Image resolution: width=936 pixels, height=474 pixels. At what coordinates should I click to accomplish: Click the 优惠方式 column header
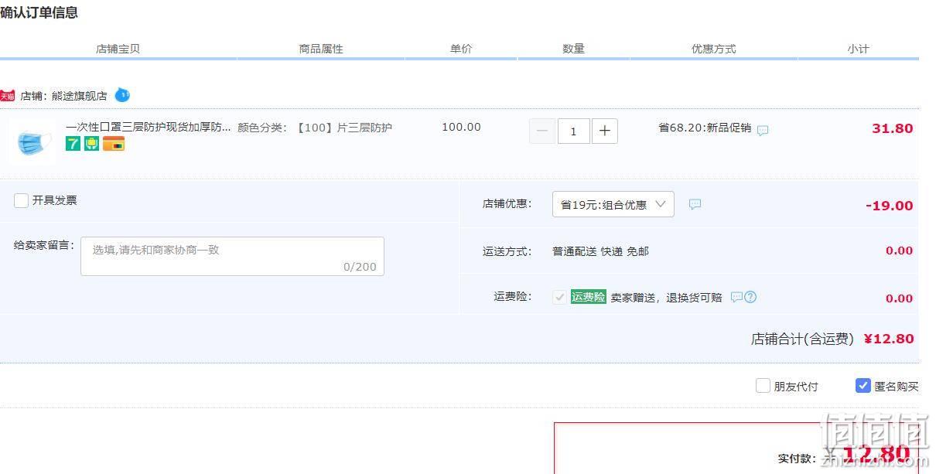714,49
